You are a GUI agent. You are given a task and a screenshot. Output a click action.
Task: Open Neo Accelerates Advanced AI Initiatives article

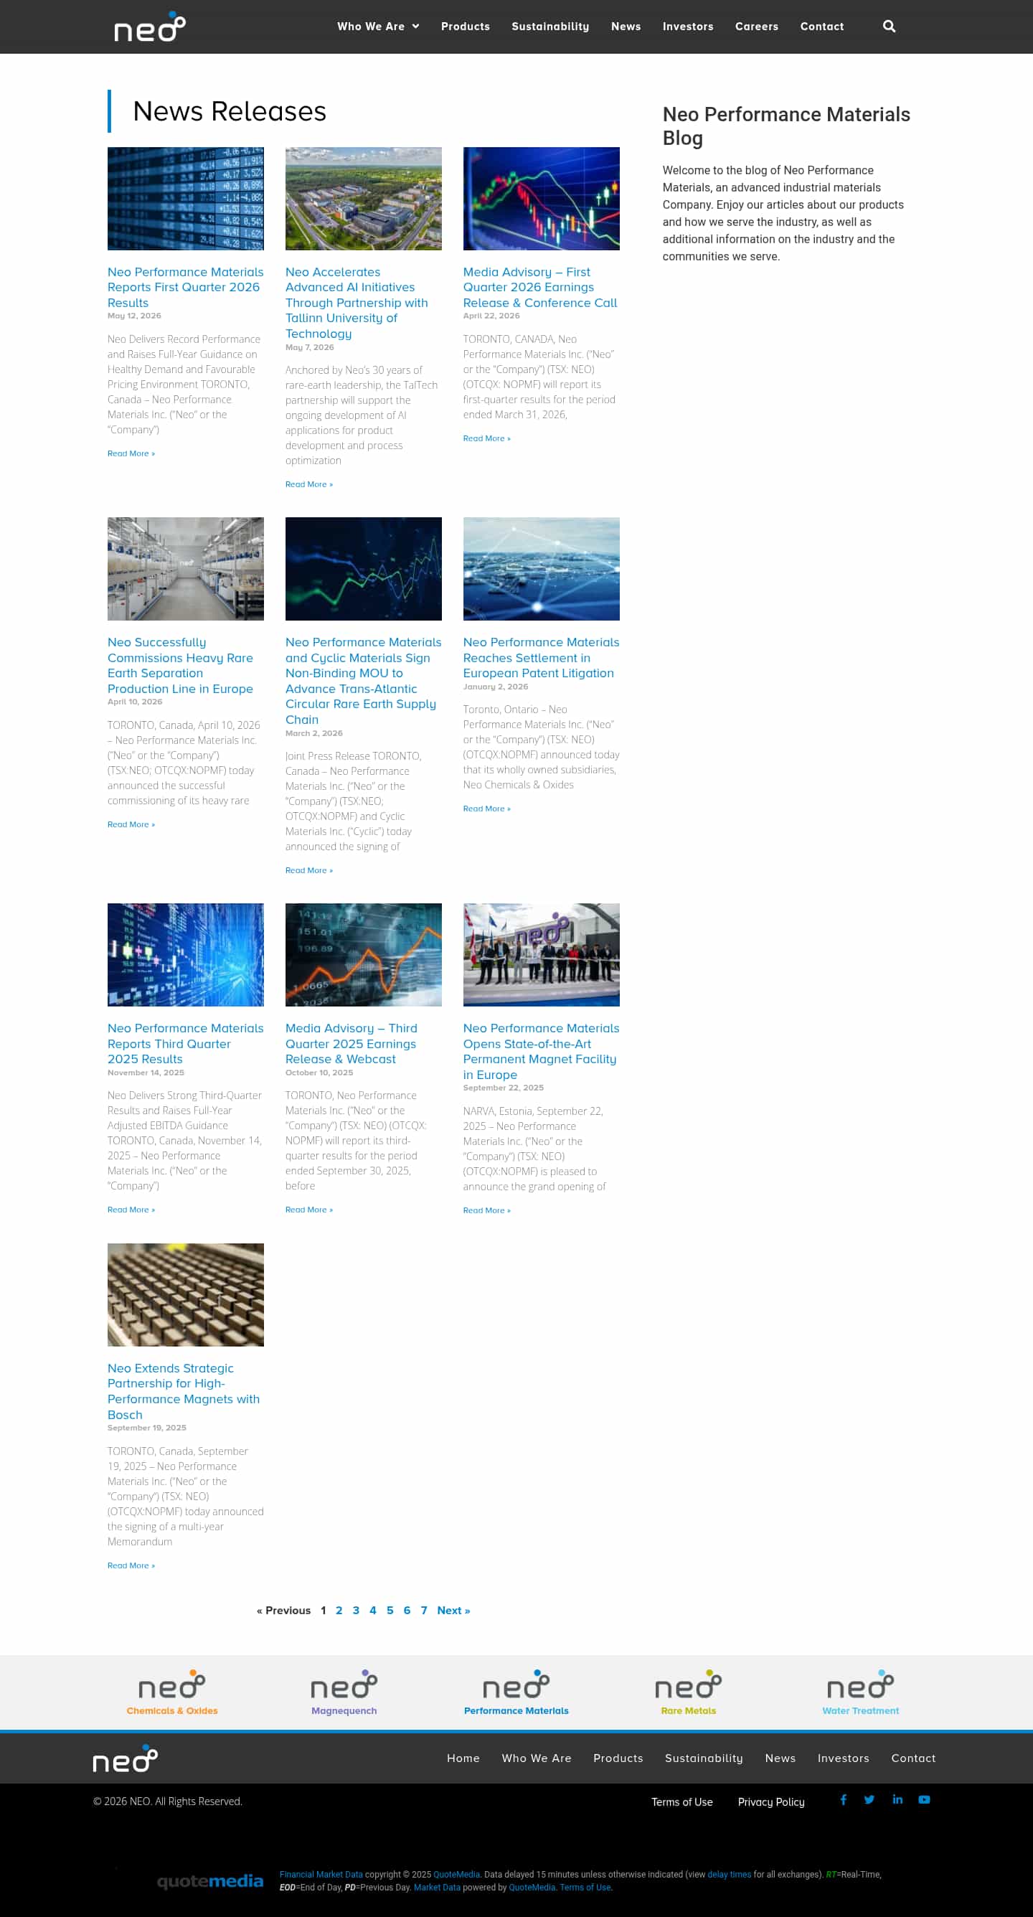click(x=357, y=303)
